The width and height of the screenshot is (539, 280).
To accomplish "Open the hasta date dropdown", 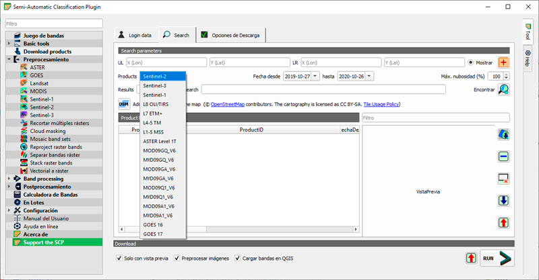I will point(369,76).
